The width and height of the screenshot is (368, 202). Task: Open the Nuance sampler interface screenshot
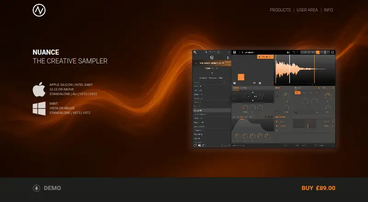(264, 99)
